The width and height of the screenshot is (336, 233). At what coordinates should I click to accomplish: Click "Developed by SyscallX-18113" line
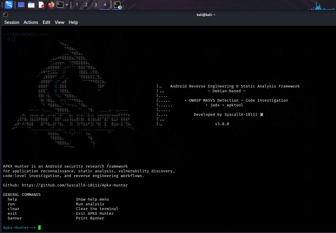226,115
